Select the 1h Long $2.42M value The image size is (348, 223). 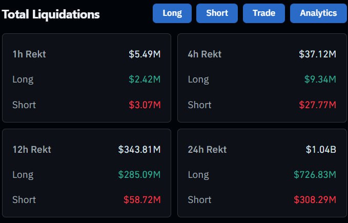[145, 79]
